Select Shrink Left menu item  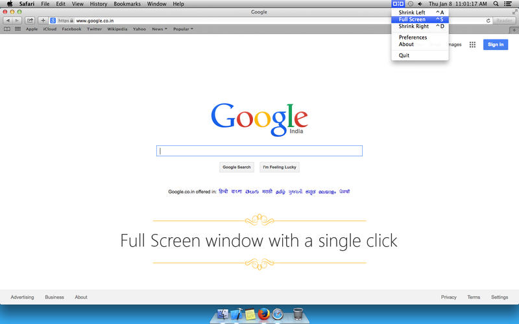(x=420, y=12)
